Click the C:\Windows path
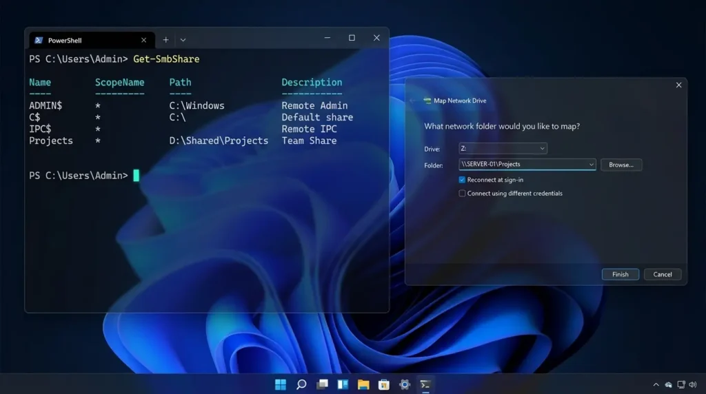Image resolution: width=706 pixels, height=394 pixels. pos(196,105)
